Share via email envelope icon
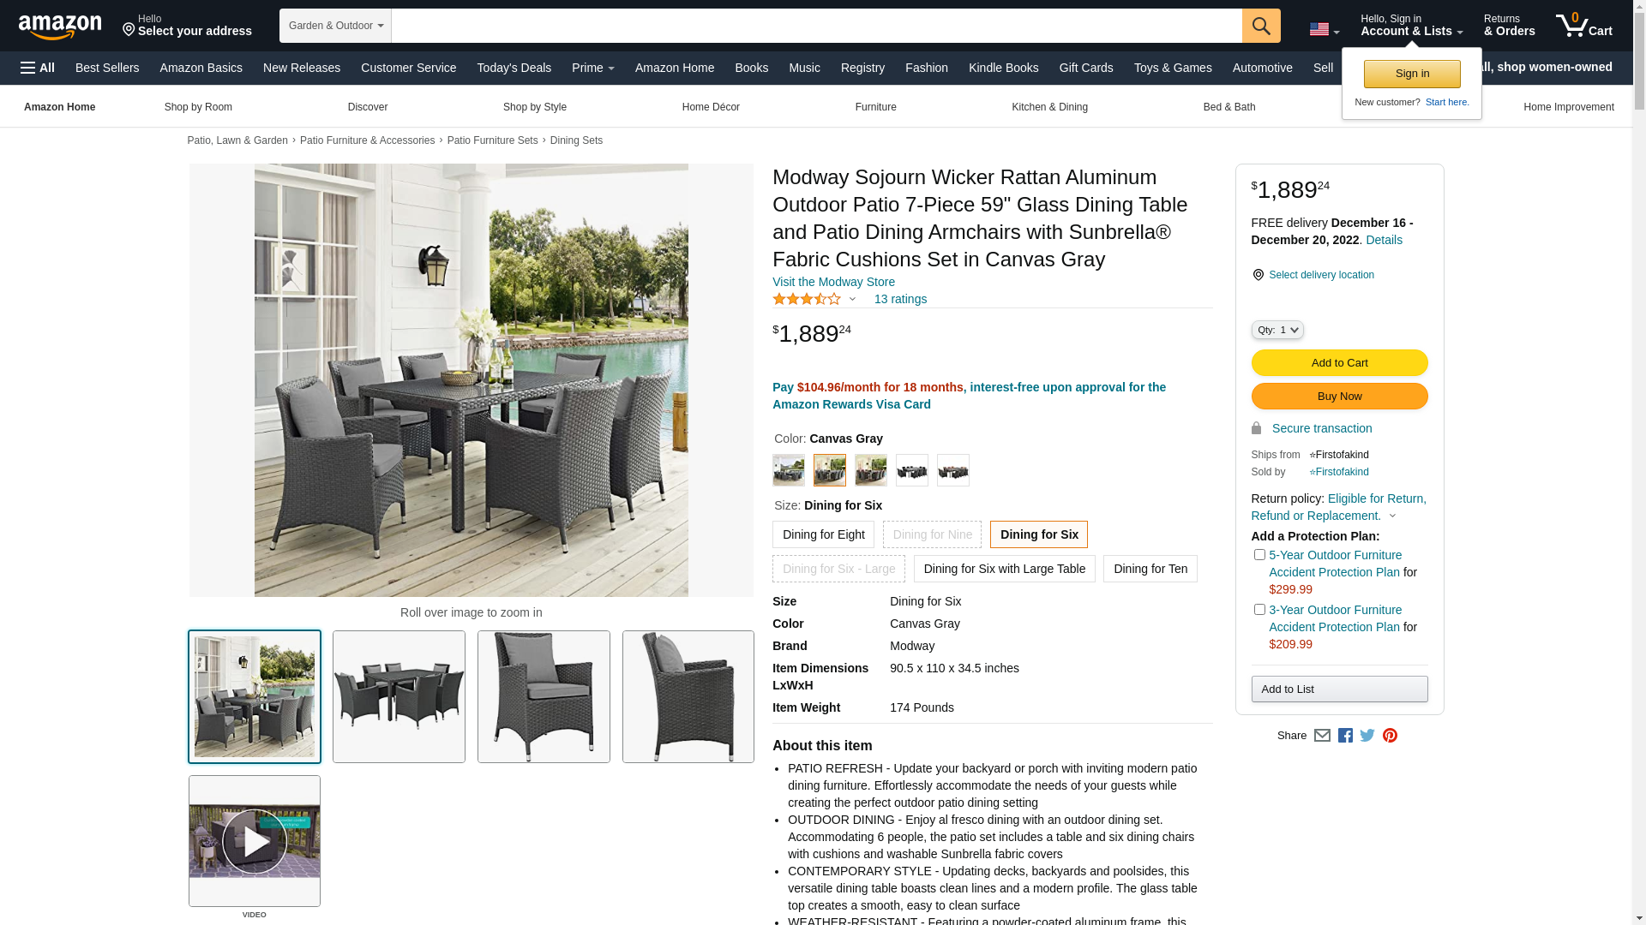1646x925 pixels. point(1322,736)
